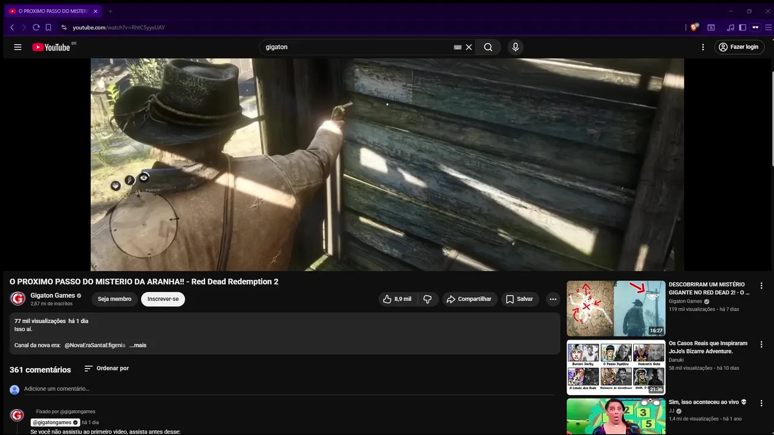
Task: Click Gigaton Games channel avatar
Action: [x=18, y=298]
